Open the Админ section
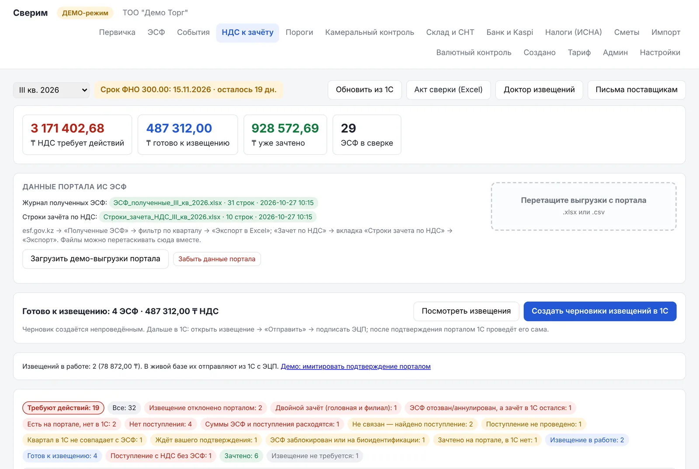 coord(615,52)
